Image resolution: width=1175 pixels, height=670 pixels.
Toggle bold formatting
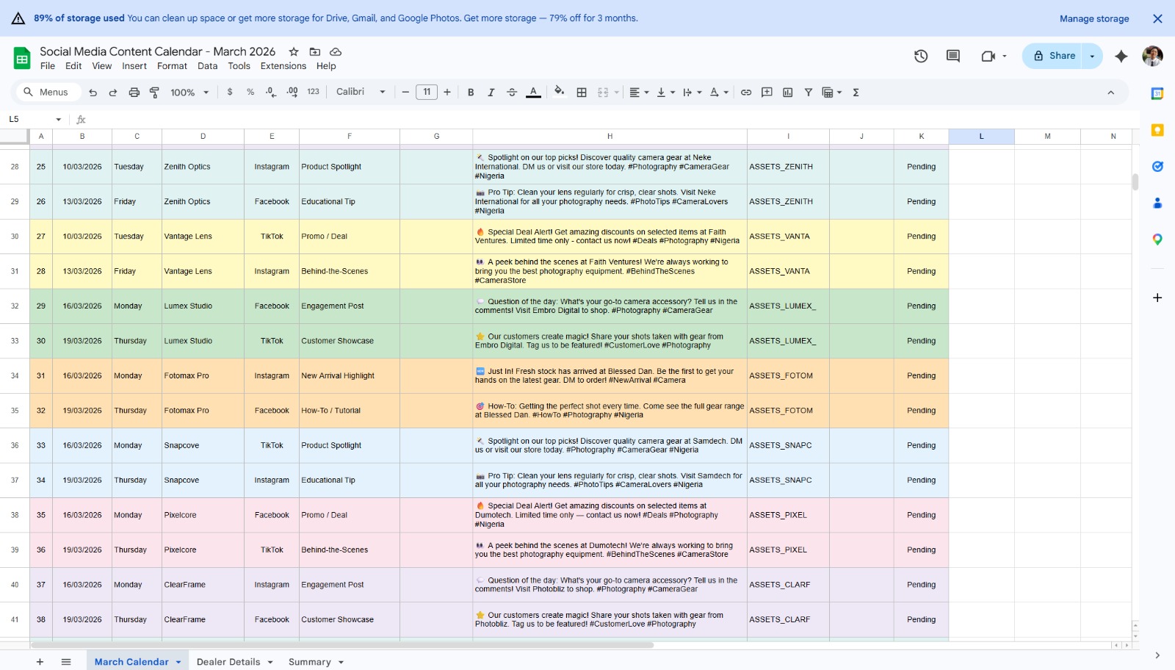471,93
